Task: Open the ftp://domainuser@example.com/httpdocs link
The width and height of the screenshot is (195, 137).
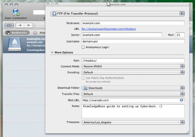Action: click(x=109, y=29)
